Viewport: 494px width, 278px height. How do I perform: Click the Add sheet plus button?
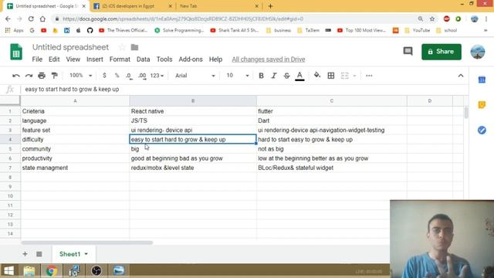coord(25,254)
